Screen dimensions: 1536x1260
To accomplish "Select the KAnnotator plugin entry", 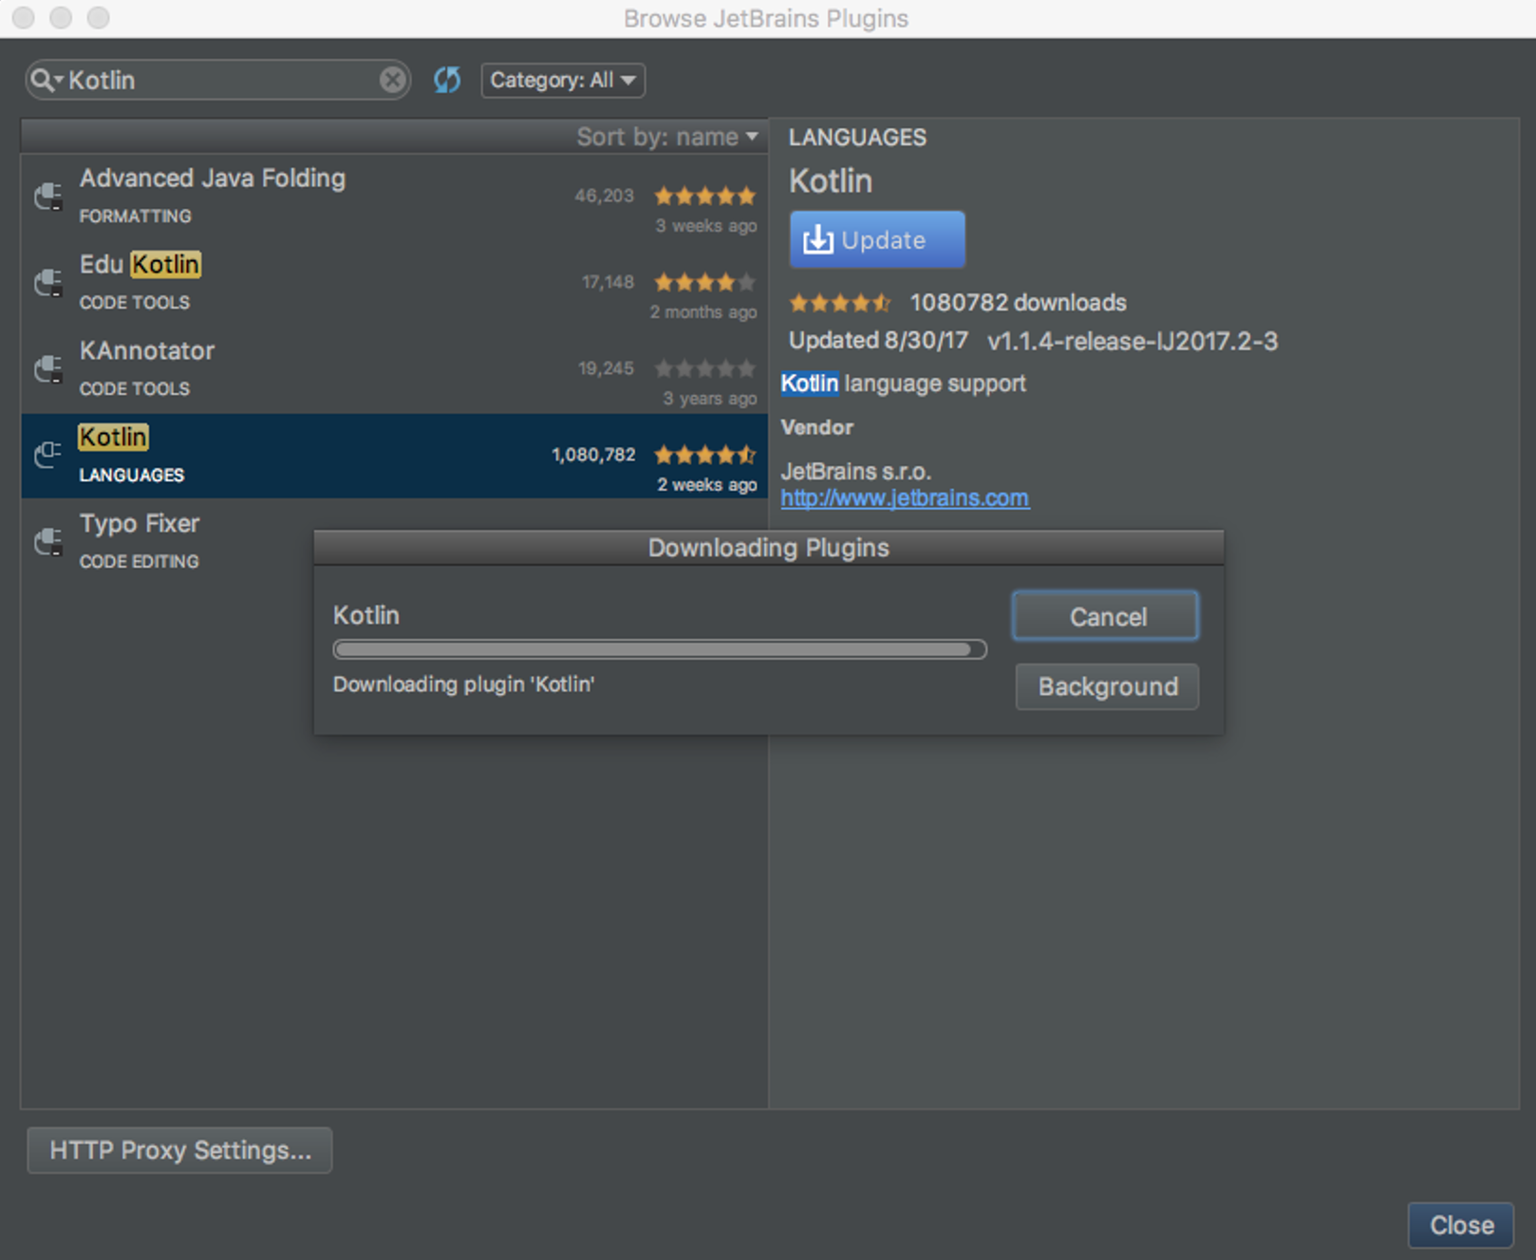I will [394, 369].
